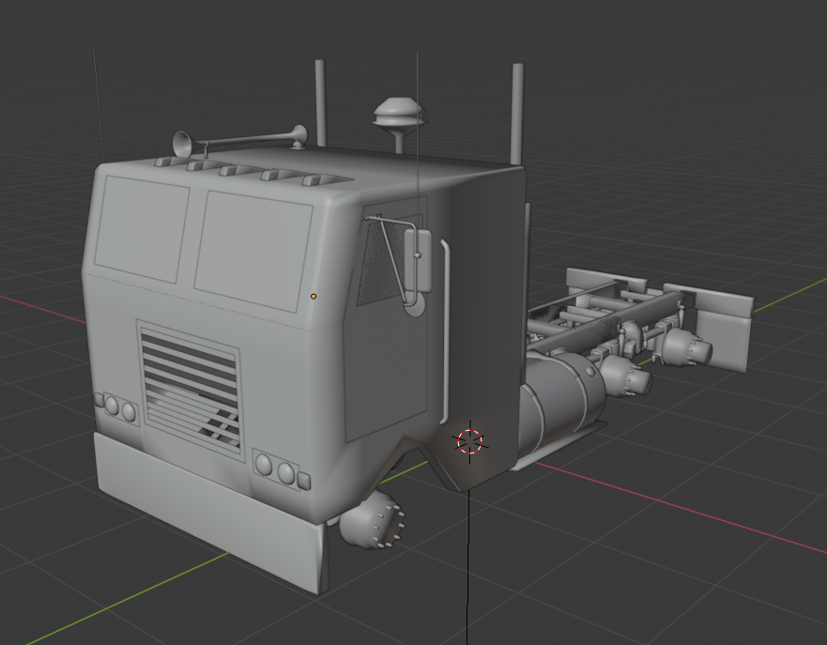Select the air horn on the cab roof
The image size is (827, 645).
click(239, 140)
